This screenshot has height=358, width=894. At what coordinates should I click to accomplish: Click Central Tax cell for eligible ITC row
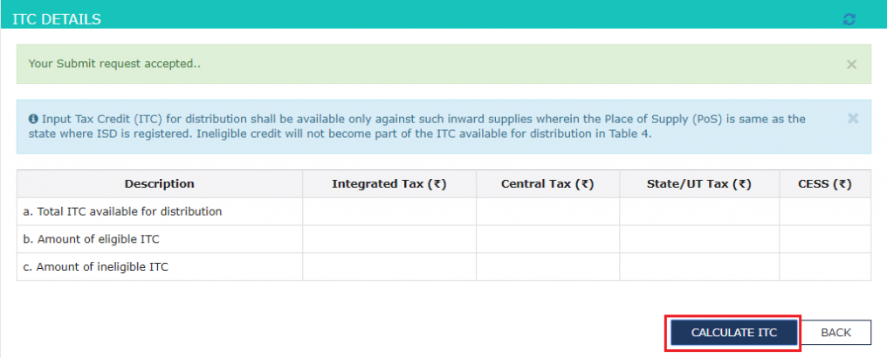pos(547,239)
